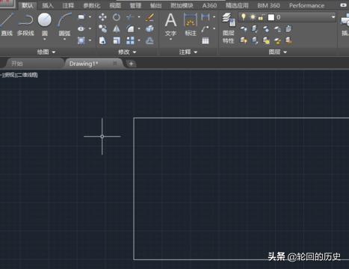Click the Rectangle draw tool icon
The image size is (349, 269).
[x=81, y=17]
